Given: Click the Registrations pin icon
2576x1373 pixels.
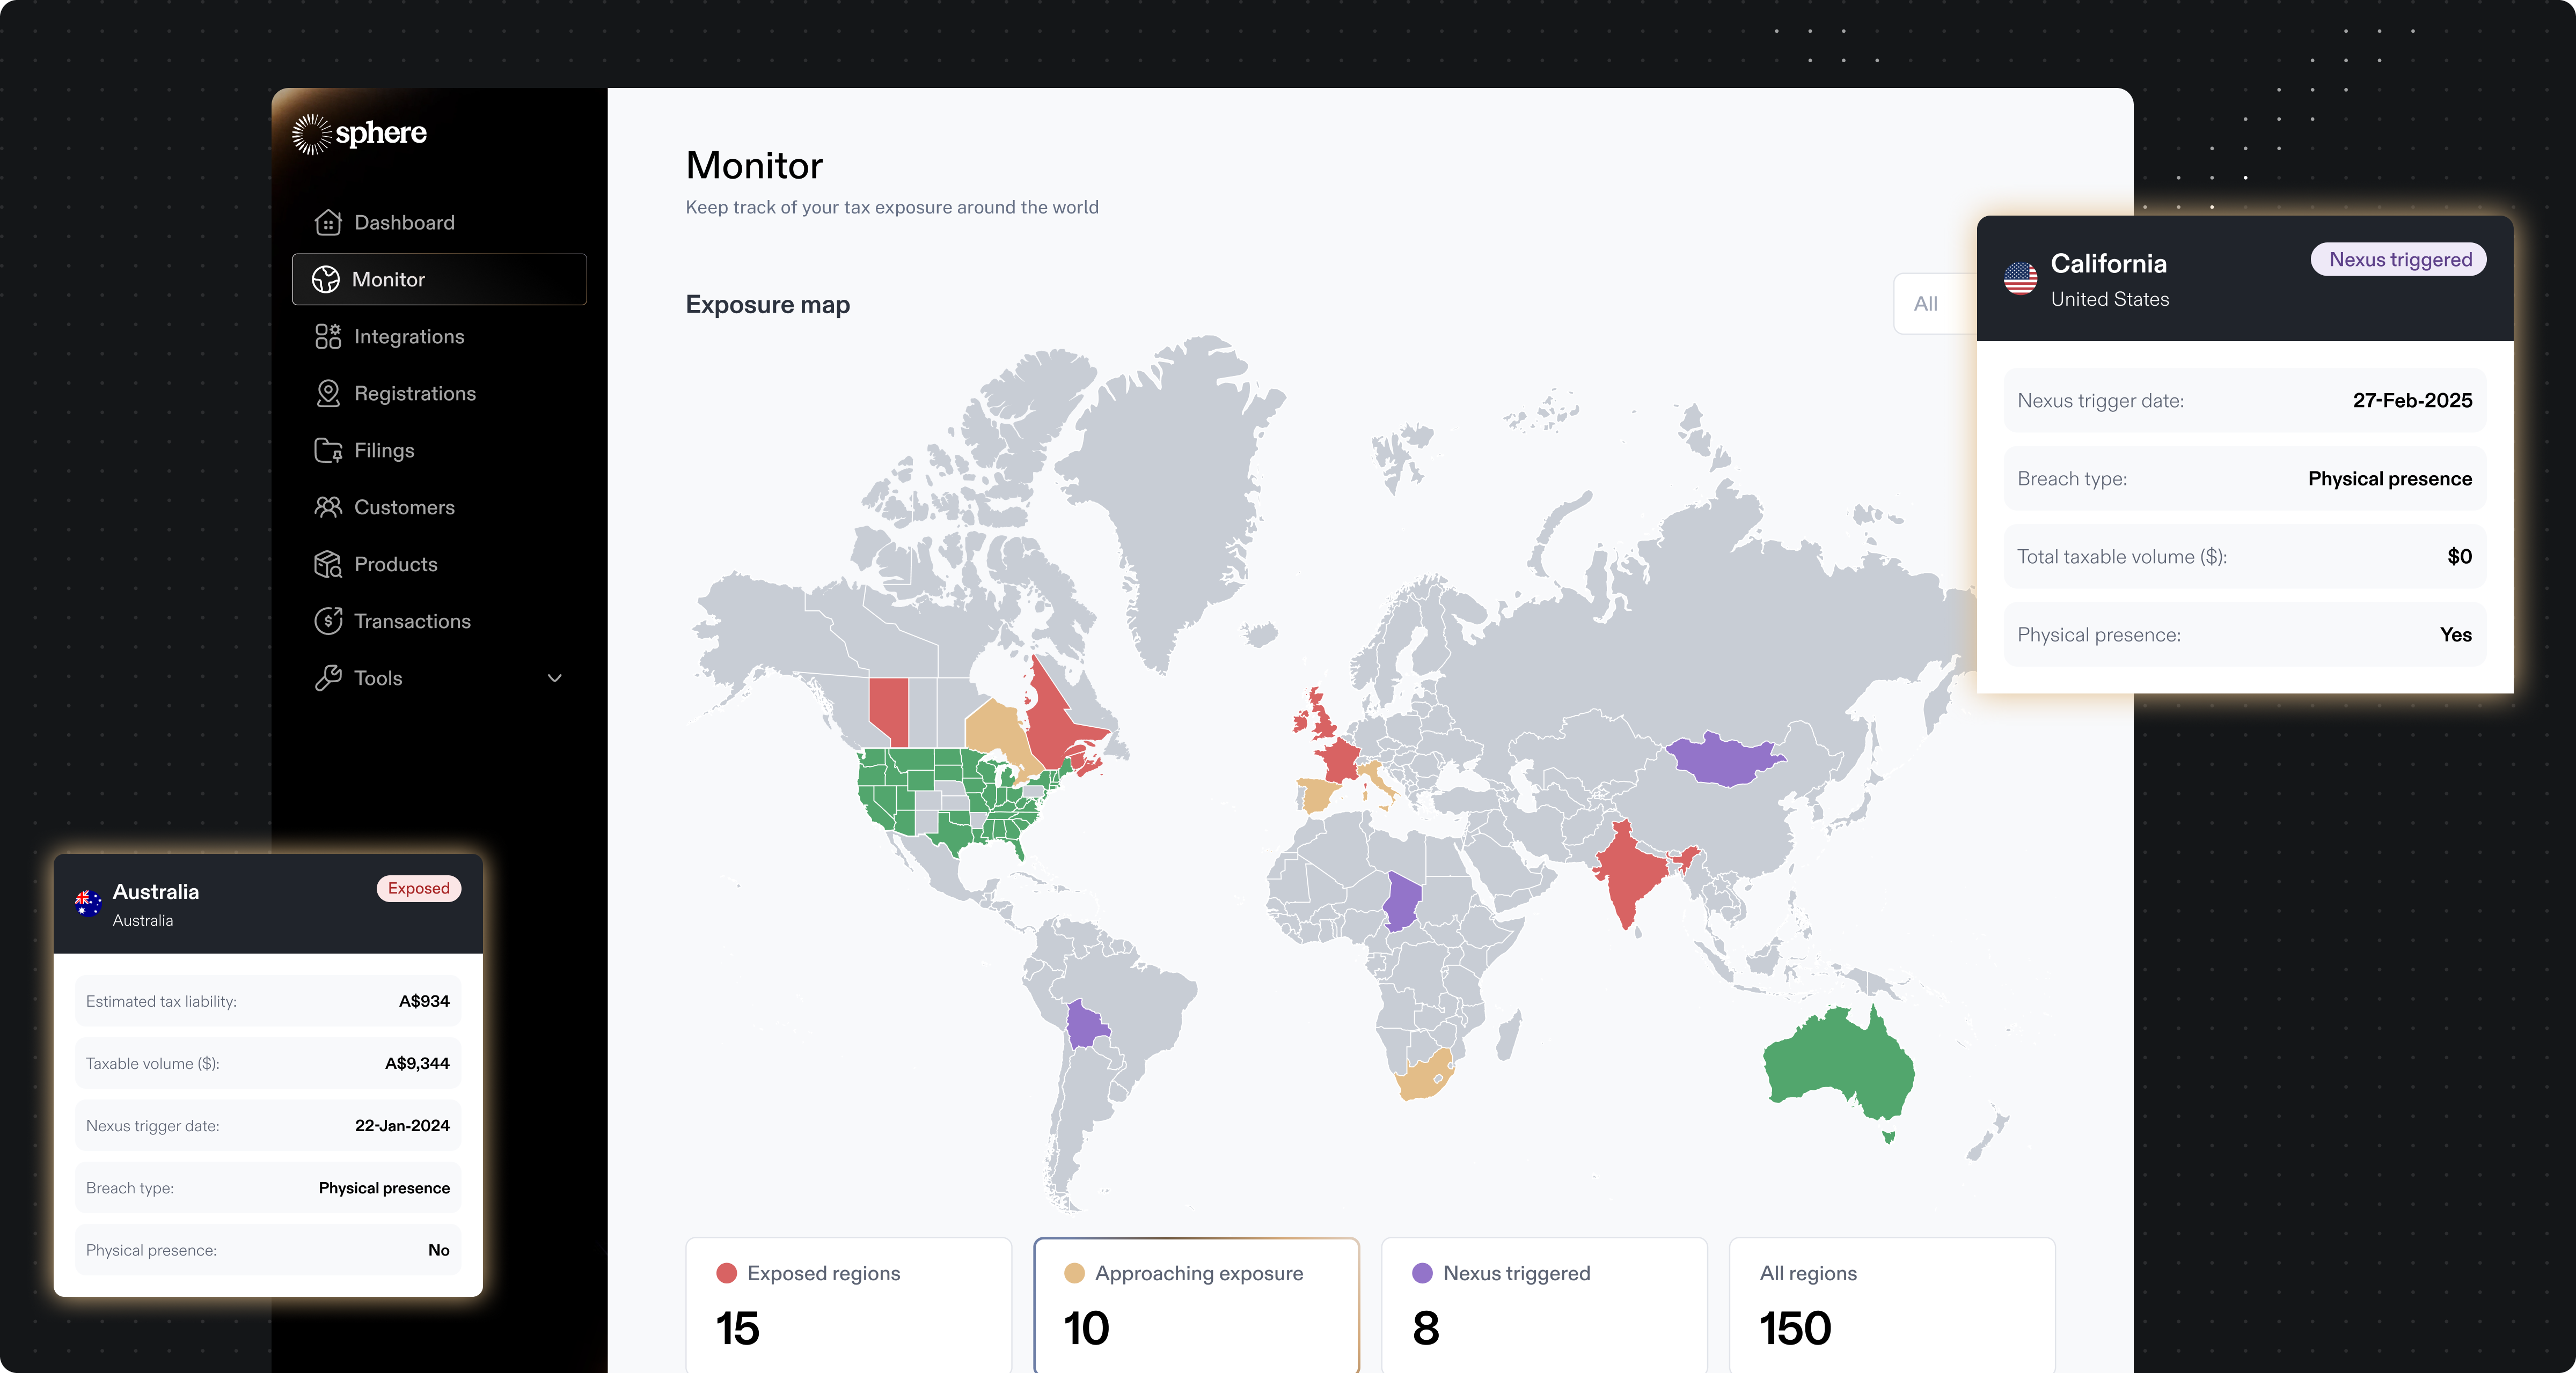Looking at the screenshot, I should (x=328, y=394).
